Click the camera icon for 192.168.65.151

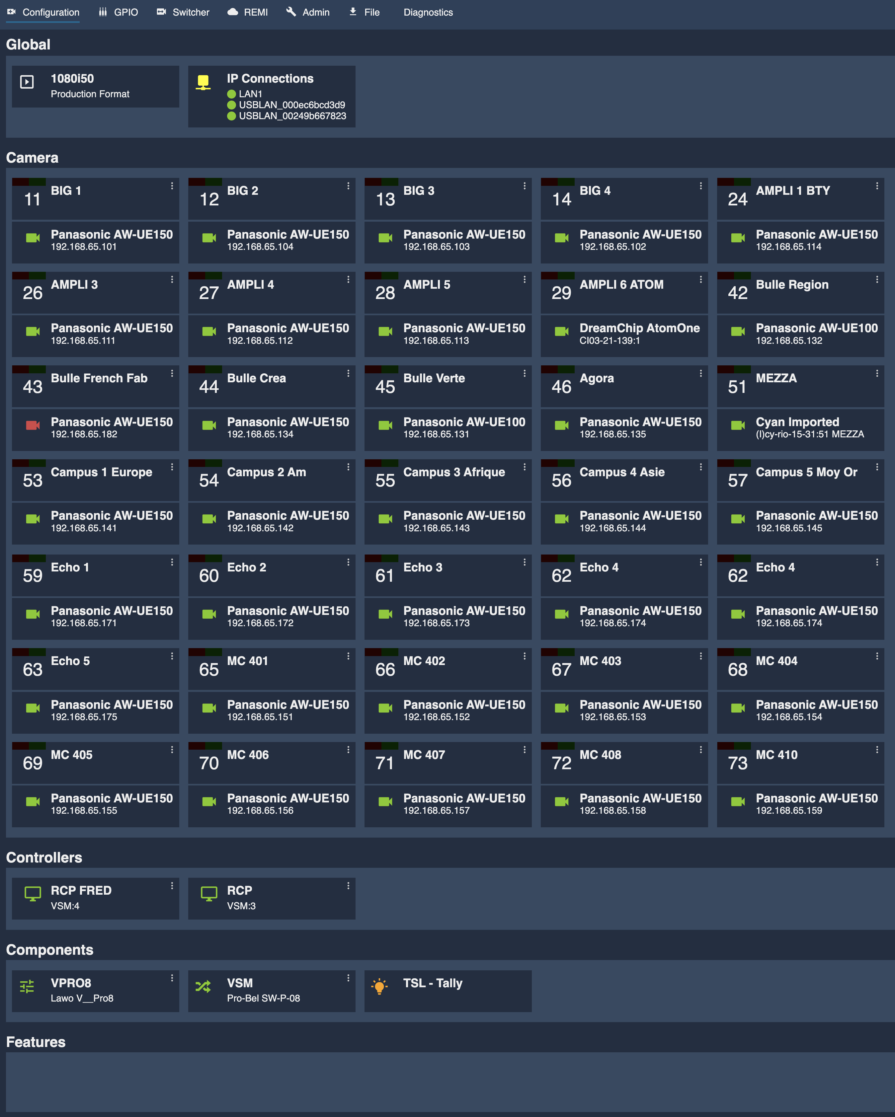coord(209,708)
